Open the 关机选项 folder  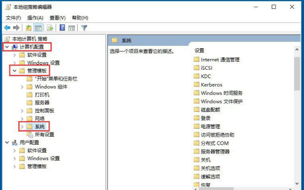[x=207, y=168]
